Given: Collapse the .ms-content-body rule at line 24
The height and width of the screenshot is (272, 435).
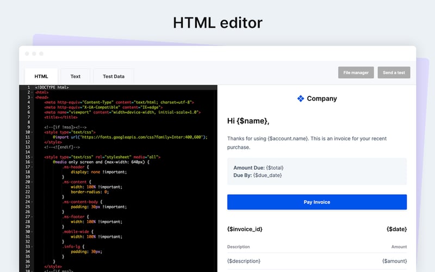Looking at the screenshot, I should 32,202.
